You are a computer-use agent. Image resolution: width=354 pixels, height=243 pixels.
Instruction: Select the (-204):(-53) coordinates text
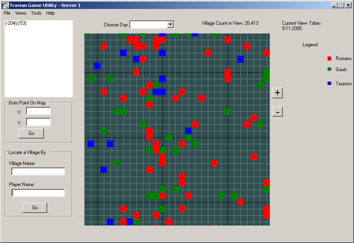(16, 23)
